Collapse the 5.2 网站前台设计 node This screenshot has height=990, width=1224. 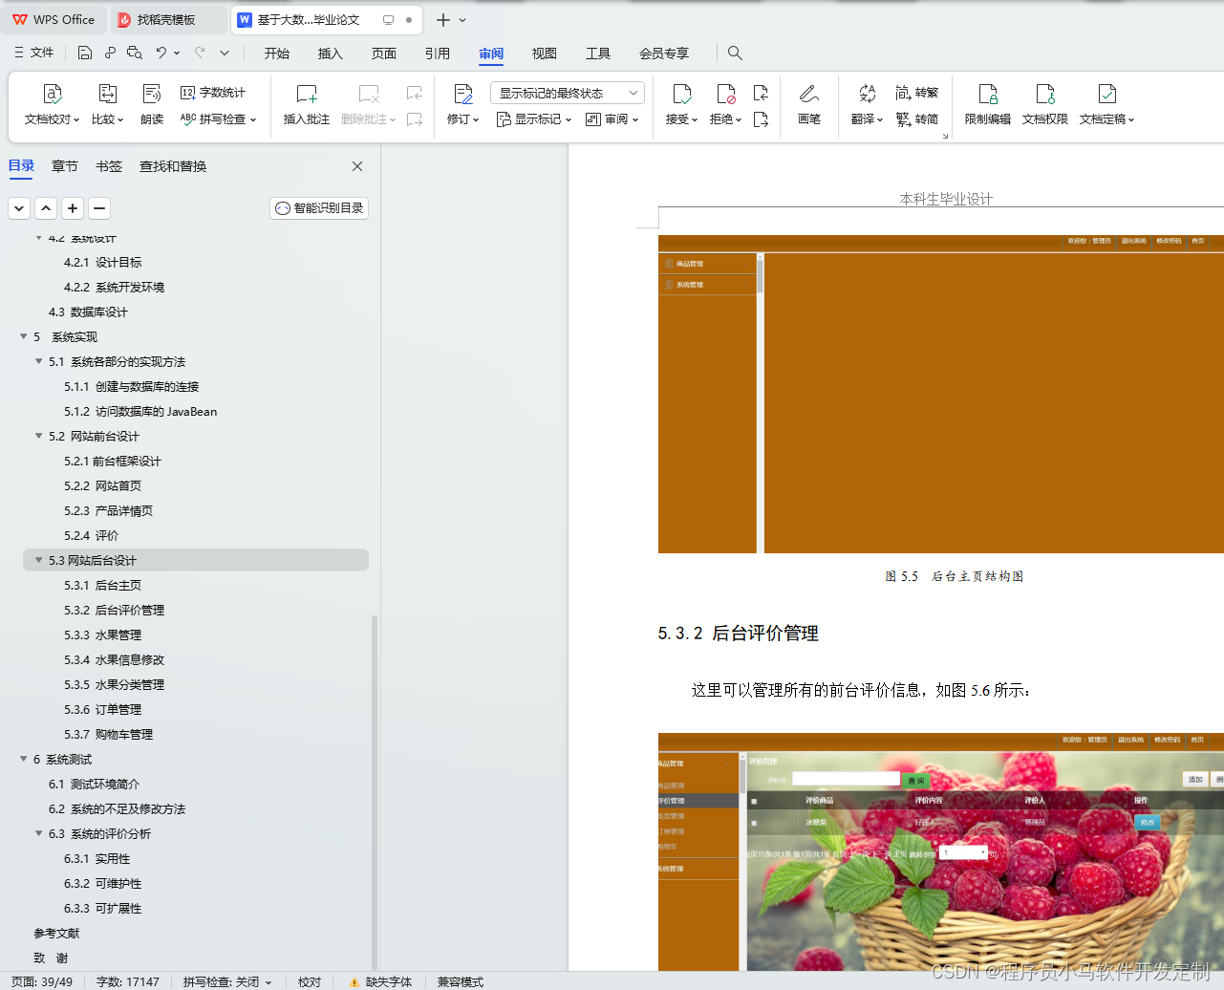tap(39, 436)
